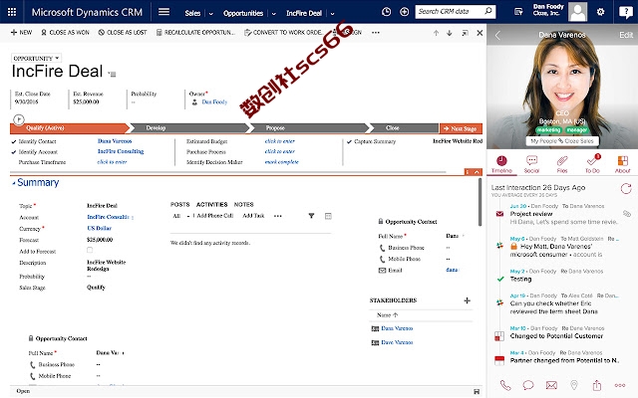
Task: Select the Propose process stage
Action: [309, 128]
